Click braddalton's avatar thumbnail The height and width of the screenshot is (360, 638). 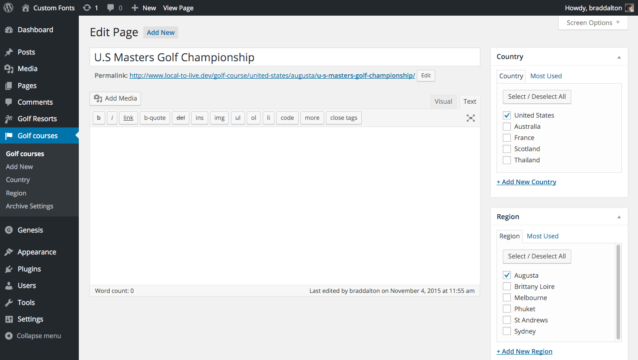coord(629,8)
